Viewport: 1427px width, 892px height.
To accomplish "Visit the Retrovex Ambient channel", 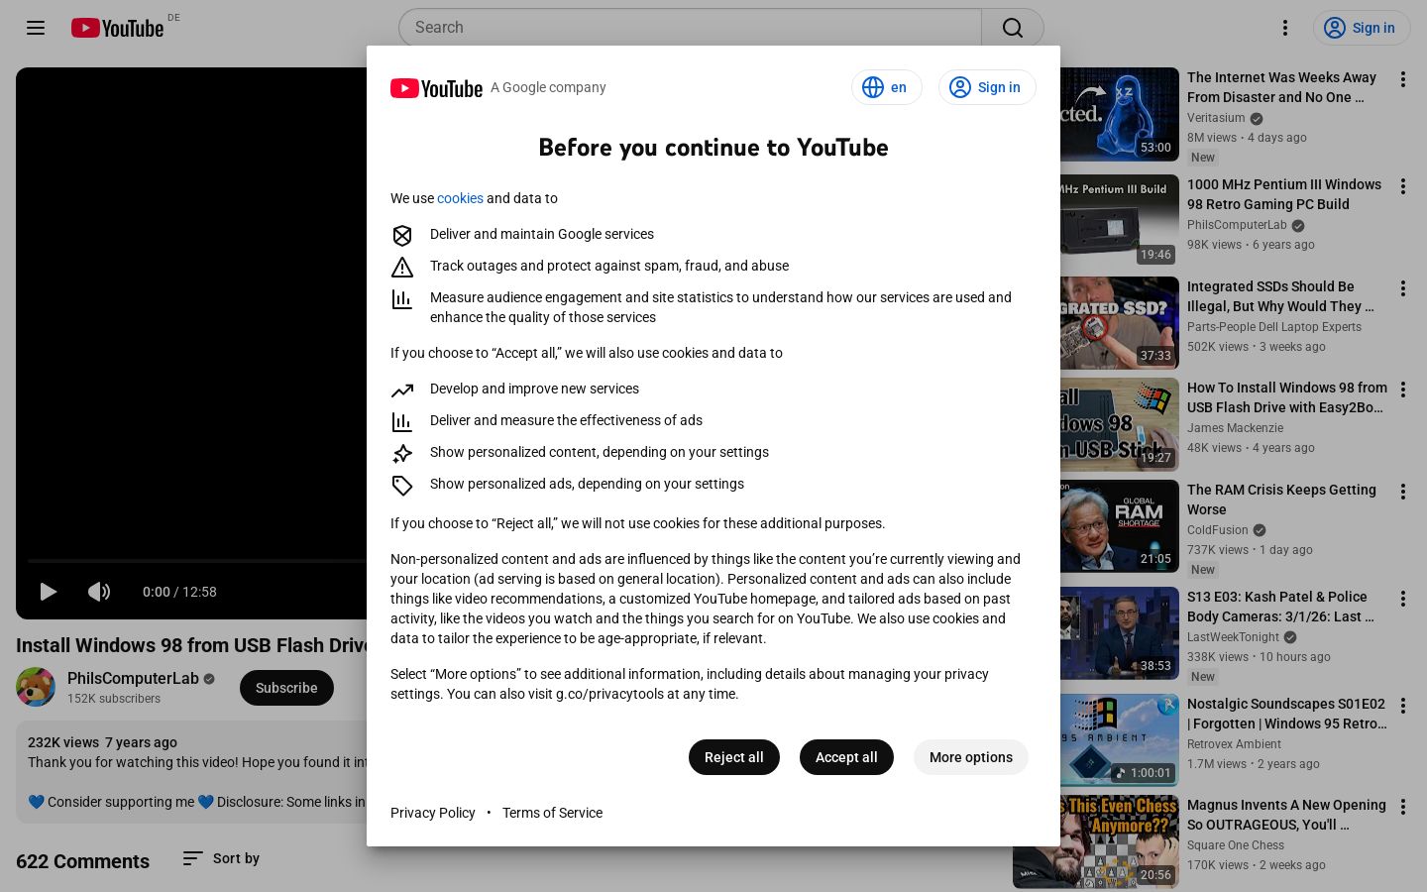I will point(1234,744).
